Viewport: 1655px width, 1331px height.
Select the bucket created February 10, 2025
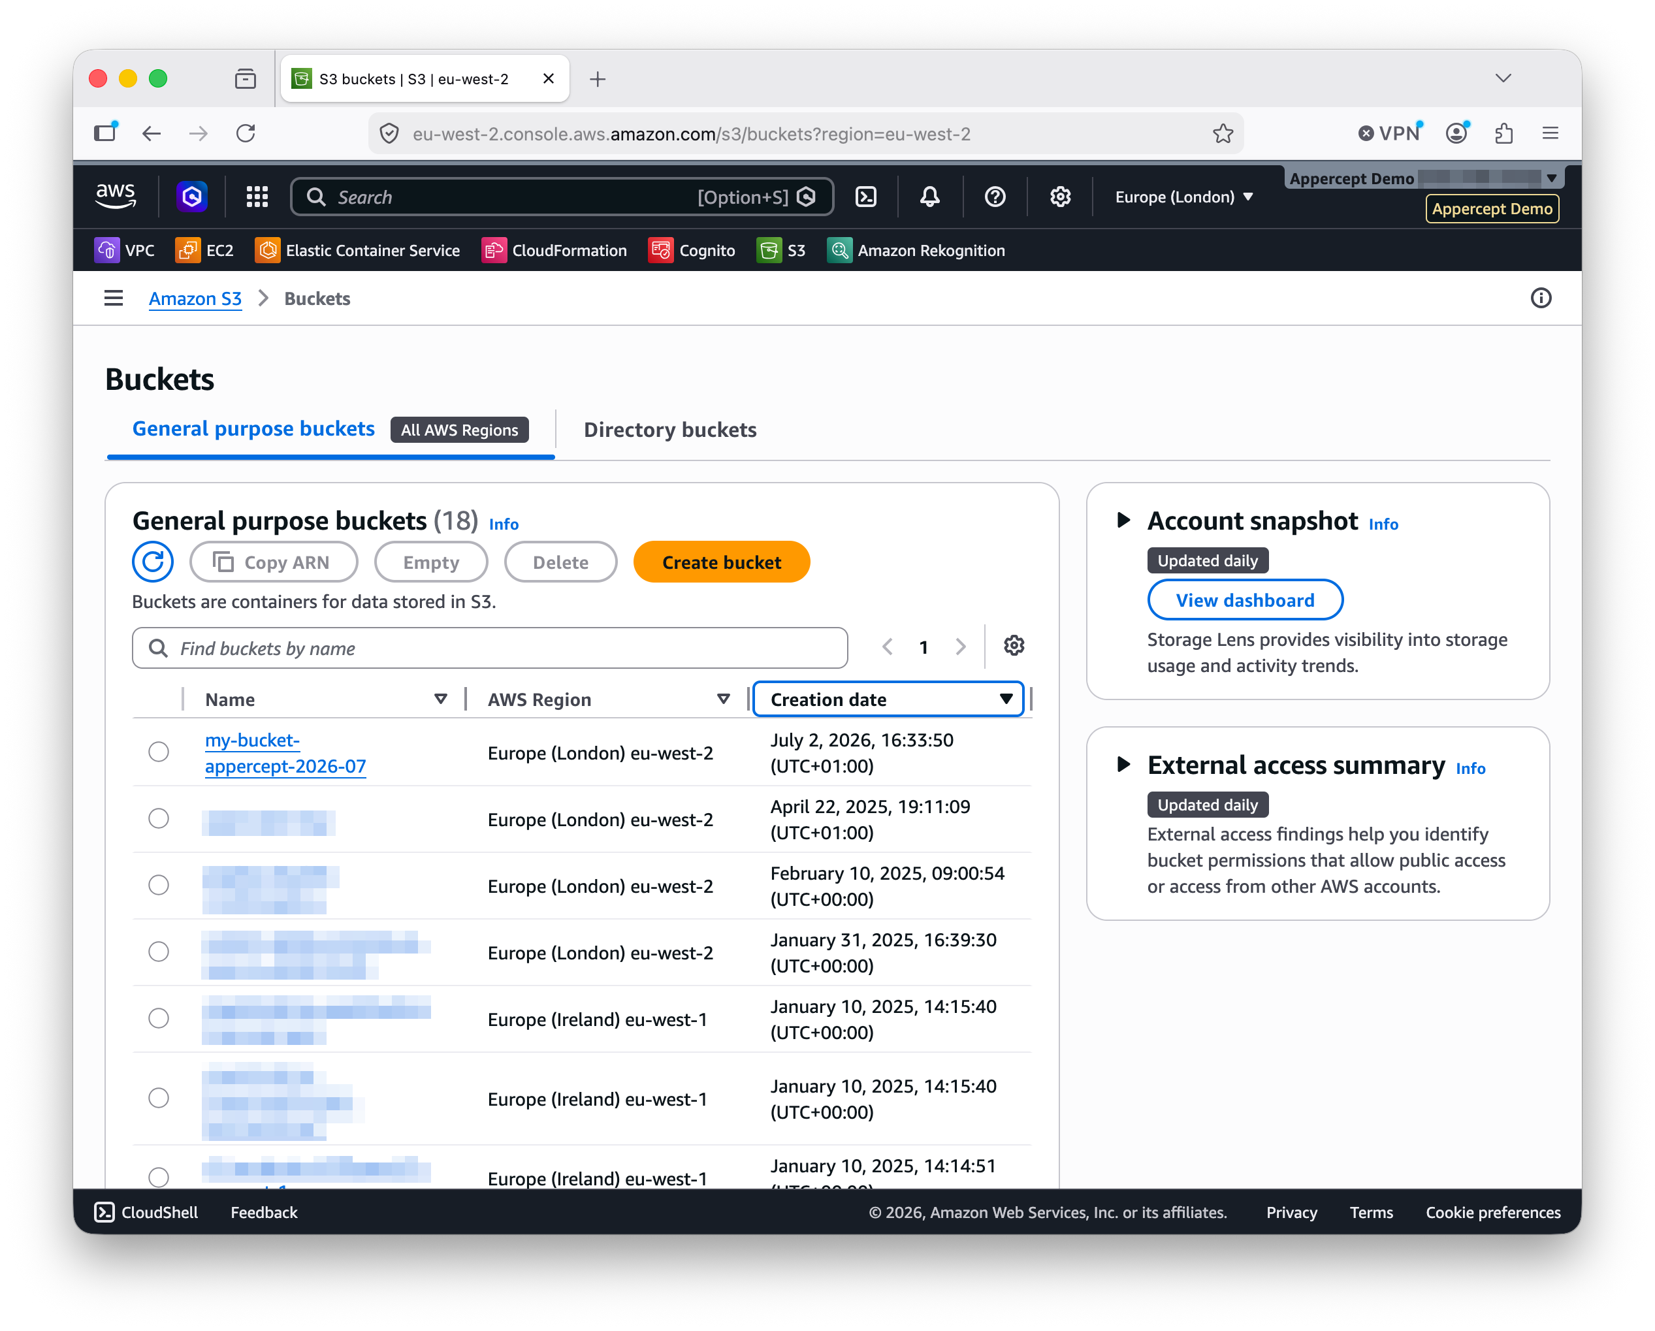point(159,885)
